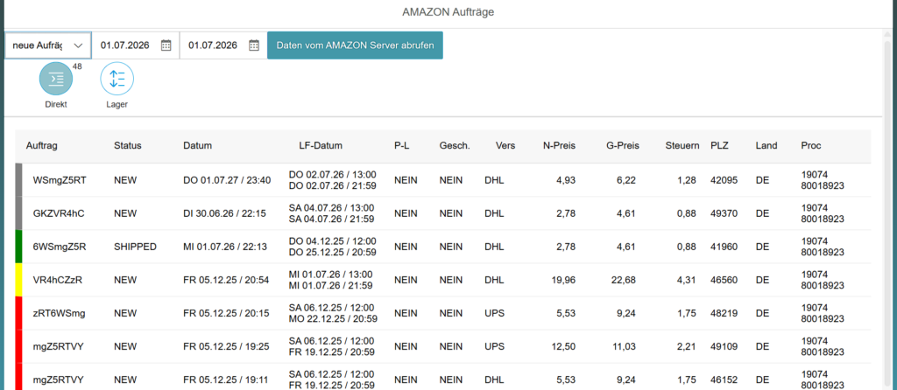The image size is (897, 390).
Task: Click Daten vom AMAZON Server abrufen button
Action: [x=355, y=45]
